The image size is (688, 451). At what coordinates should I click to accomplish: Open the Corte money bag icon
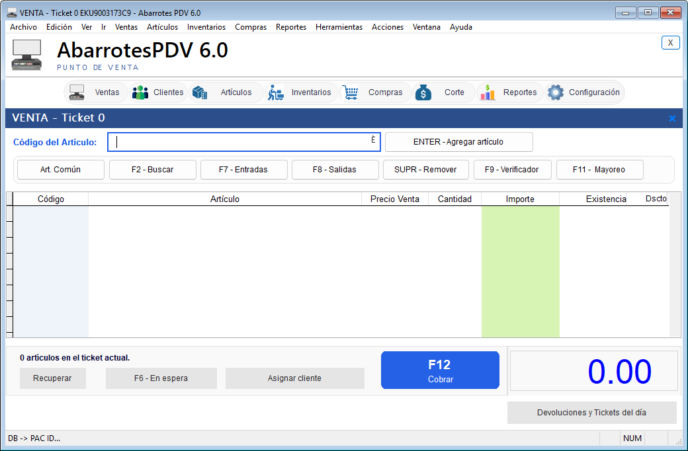tap(423, 92)
